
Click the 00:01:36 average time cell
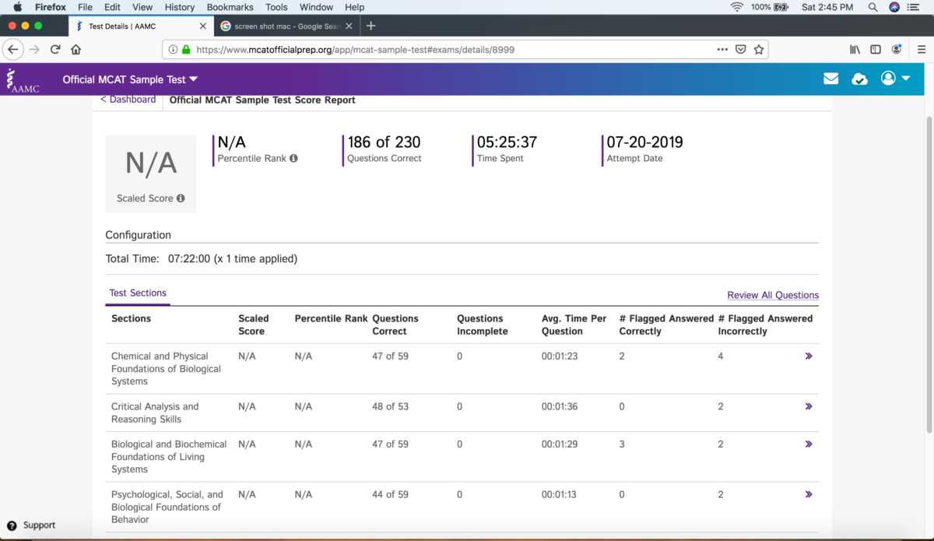[560, 406]
